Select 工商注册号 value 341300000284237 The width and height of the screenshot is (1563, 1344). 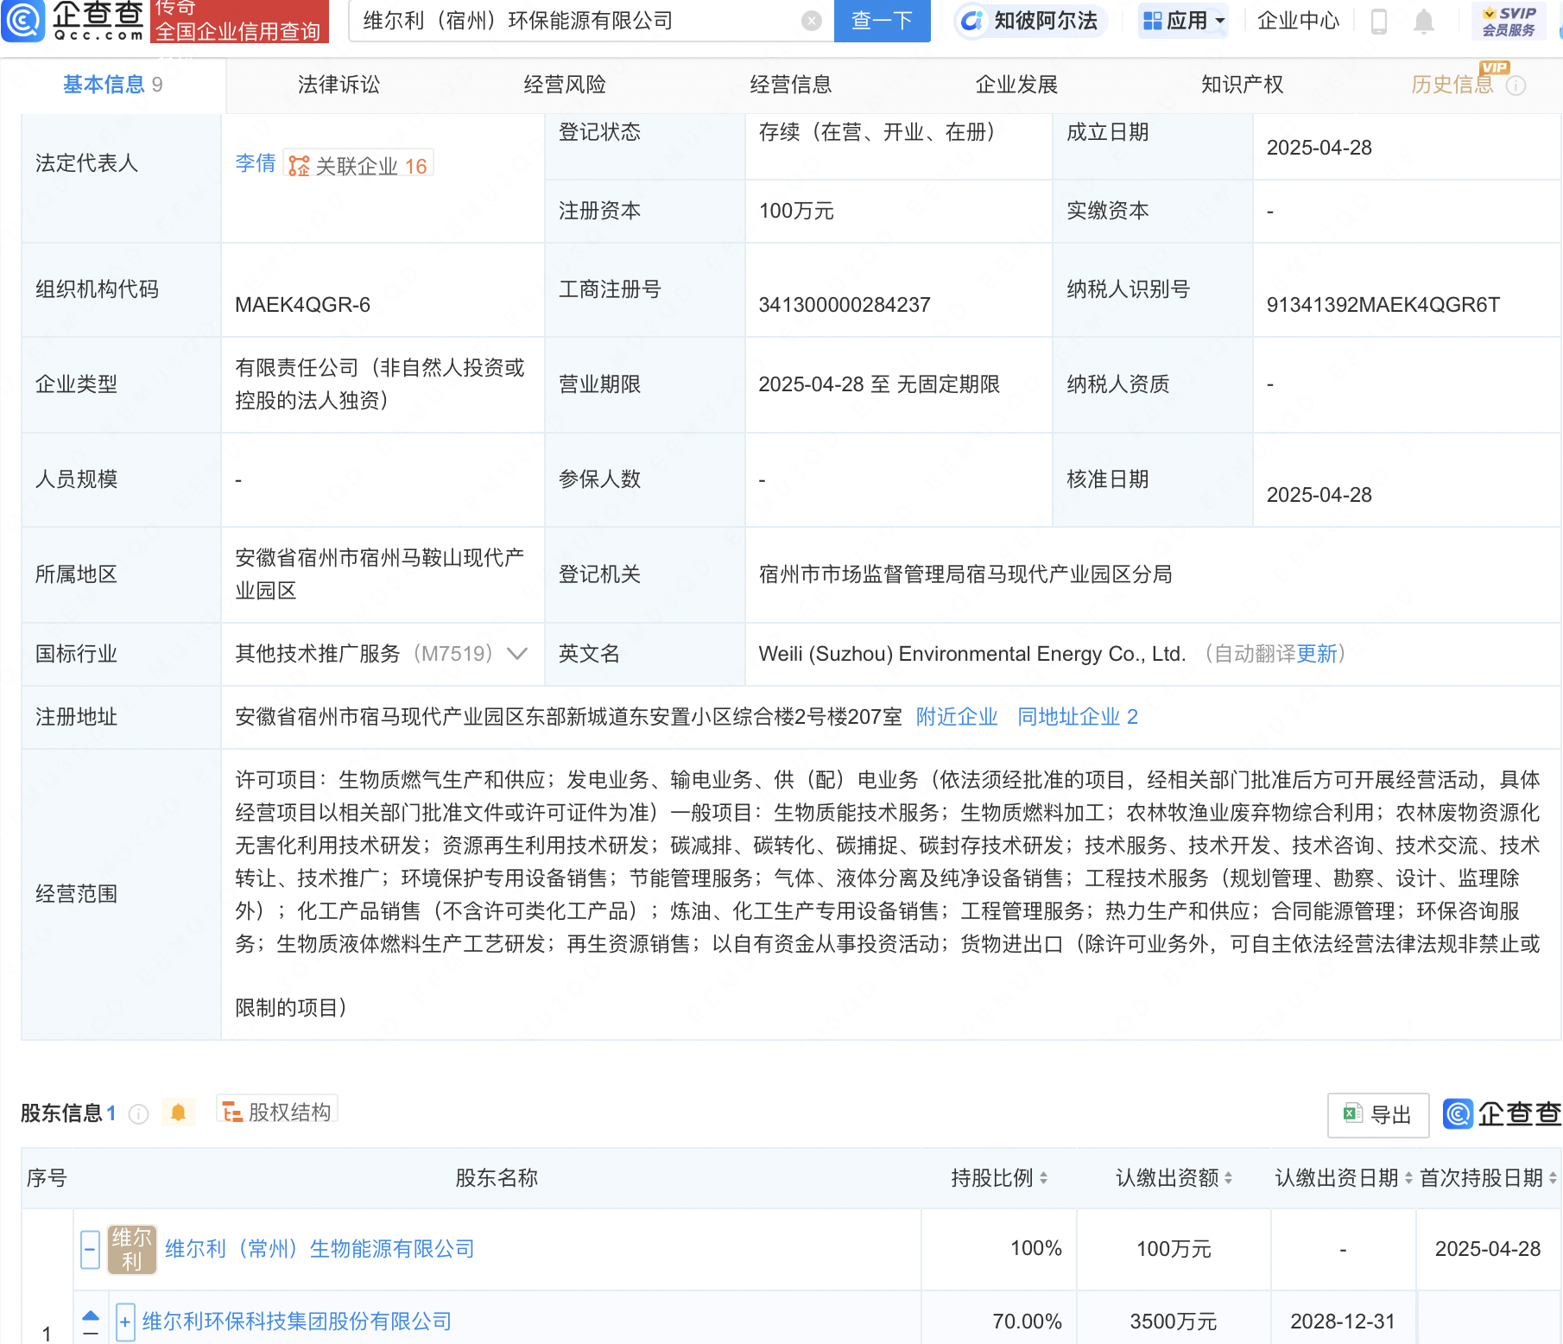click(x=844, y=305)
